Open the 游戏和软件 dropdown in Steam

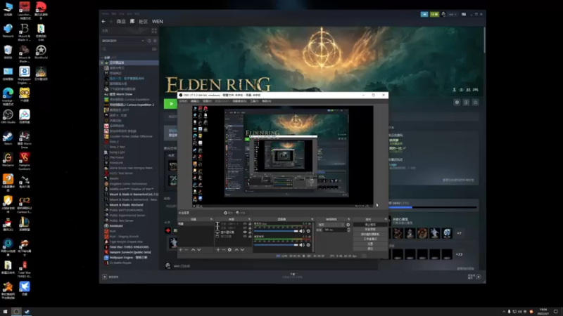pyautogui.click(x=123, y=41)
